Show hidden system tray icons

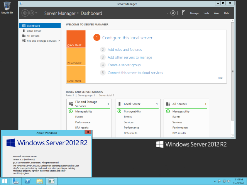point(215,181)
